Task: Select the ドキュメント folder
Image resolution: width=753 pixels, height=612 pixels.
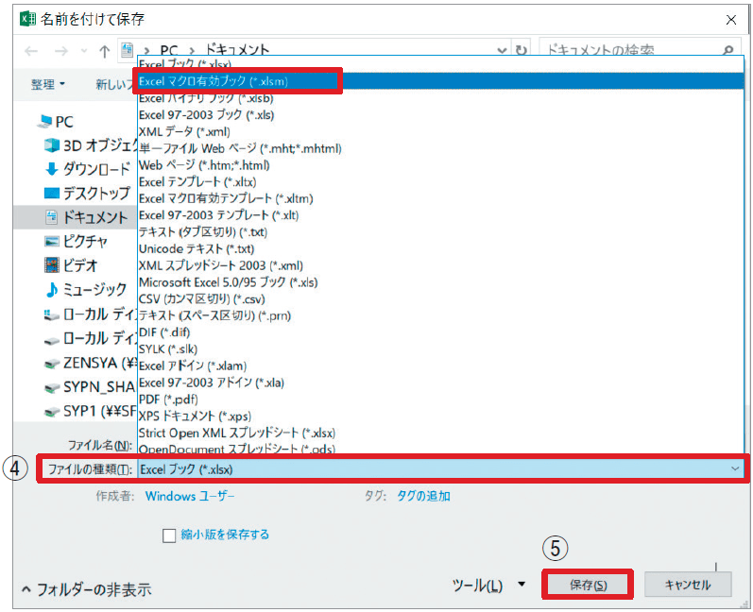Action: click(x=95, y=217)
